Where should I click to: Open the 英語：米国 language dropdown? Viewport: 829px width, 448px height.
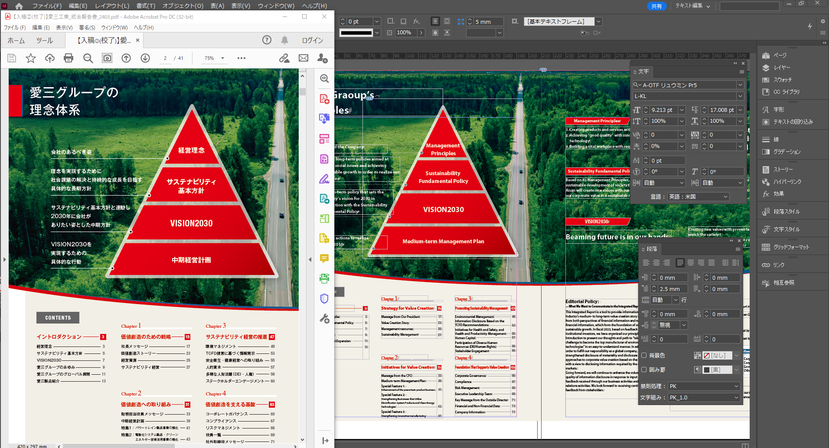(x=698, y=197)
